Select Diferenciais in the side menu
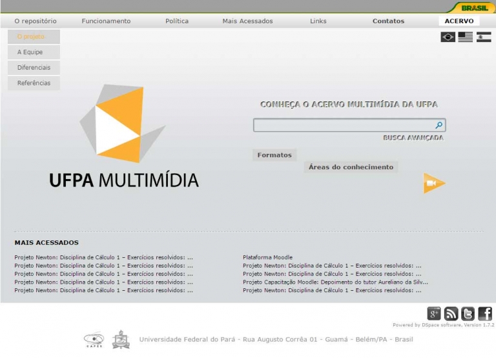496x358 pixels. (x=34, y=68)
